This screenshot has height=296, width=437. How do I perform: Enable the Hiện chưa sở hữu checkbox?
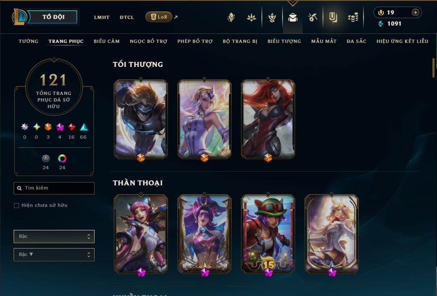coord(17,206)
